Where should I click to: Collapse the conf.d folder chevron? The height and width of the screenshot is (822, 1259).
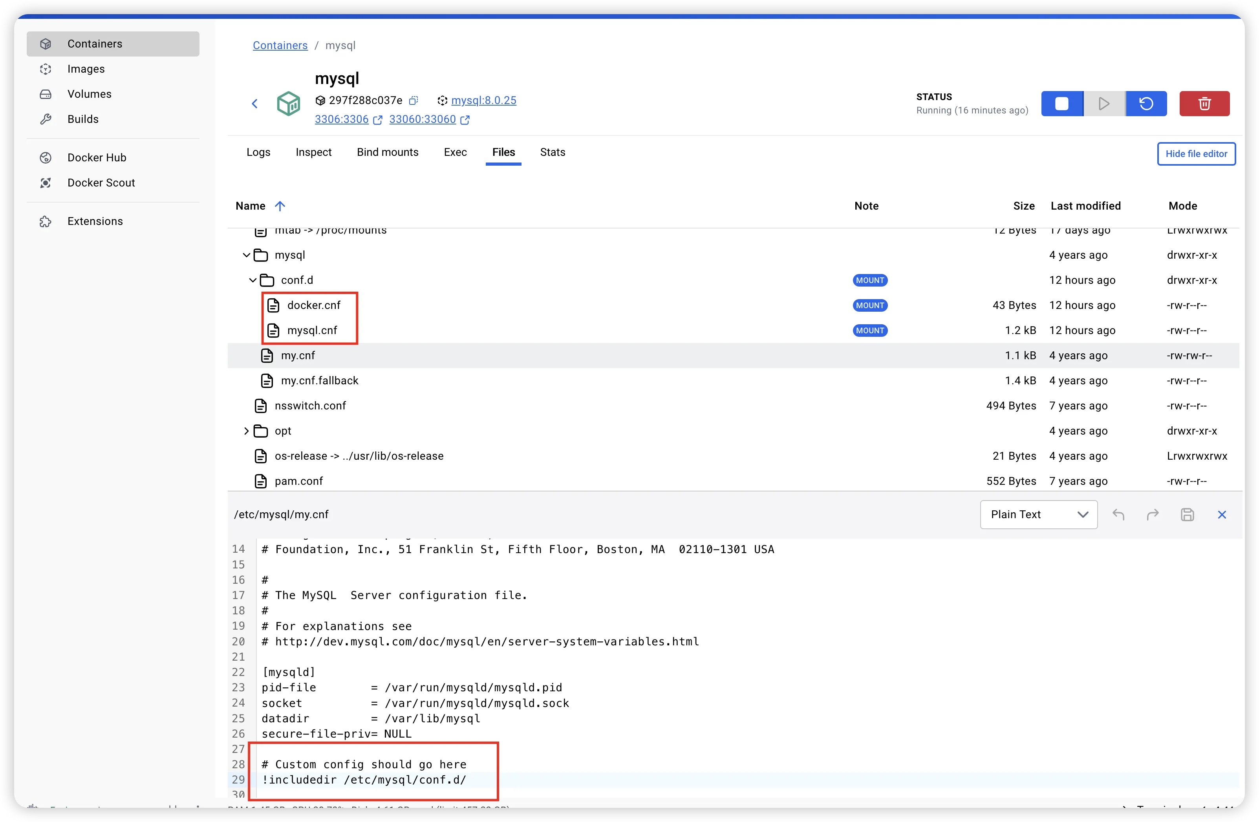coord(253,280)
